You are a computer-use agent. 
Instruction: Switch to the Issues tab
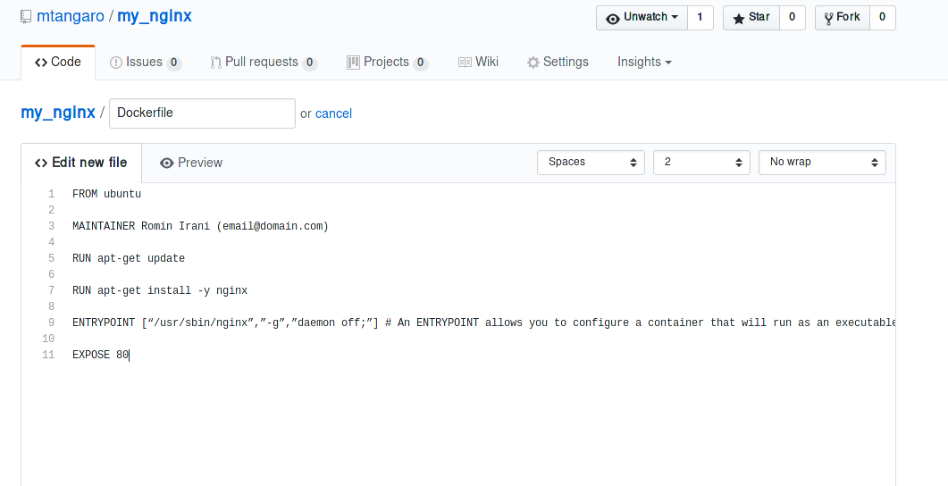coord(145,63)
